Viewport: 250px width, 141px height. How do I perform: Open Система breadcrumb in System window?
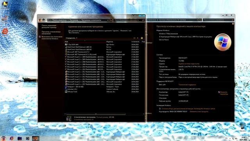coord(183,20)
